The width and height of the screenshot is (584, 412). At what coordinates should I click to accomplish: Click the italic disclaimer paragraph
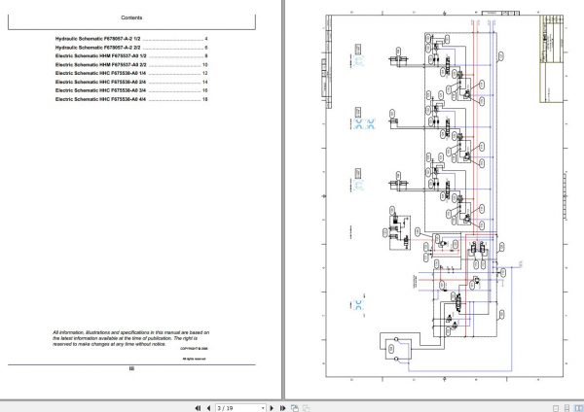(130, 338)
